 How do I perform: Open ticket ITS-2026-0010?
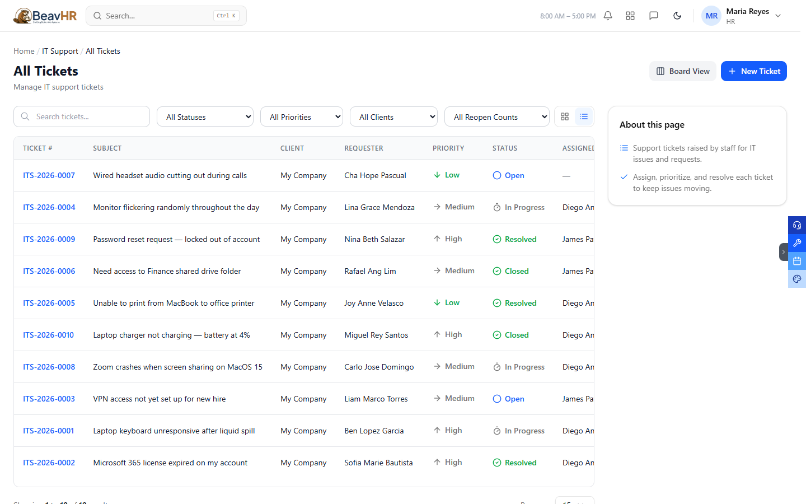(48, 335)
